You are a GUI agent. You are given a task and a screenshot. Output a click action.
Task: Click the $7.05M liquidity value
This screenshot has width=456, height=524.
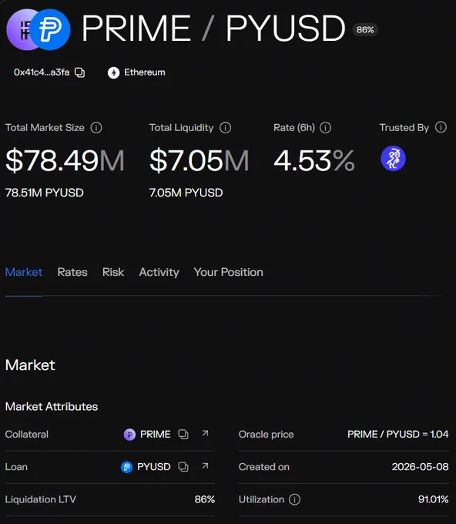pos(199,161)
